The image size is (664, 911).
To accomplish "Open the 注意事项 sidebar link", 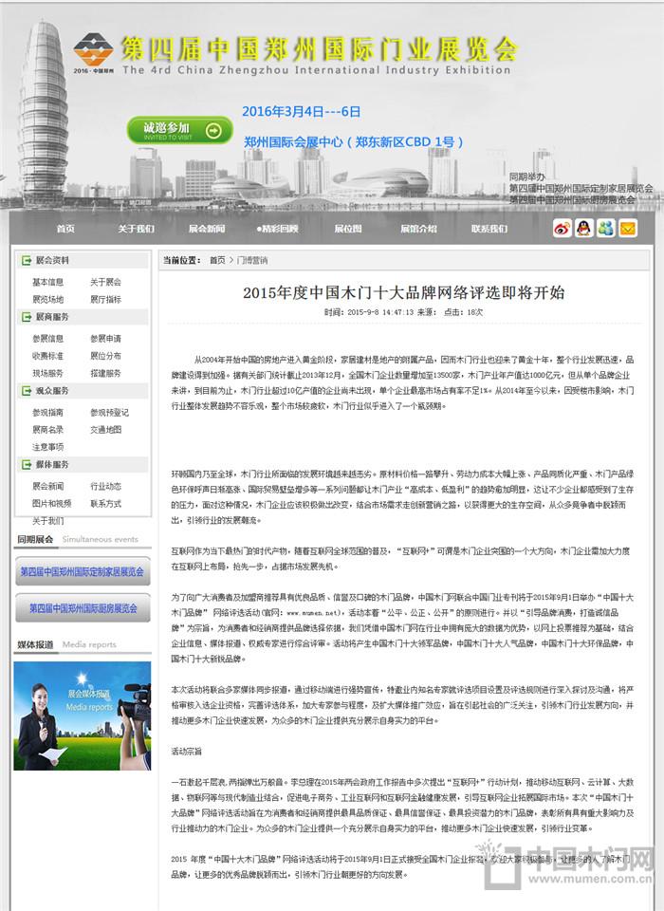I will (x=48, y=447).
